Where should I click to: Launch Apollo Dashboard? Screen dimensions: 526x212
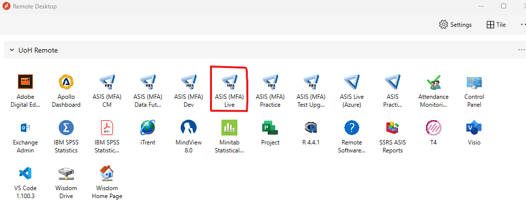tap(66, 82)
